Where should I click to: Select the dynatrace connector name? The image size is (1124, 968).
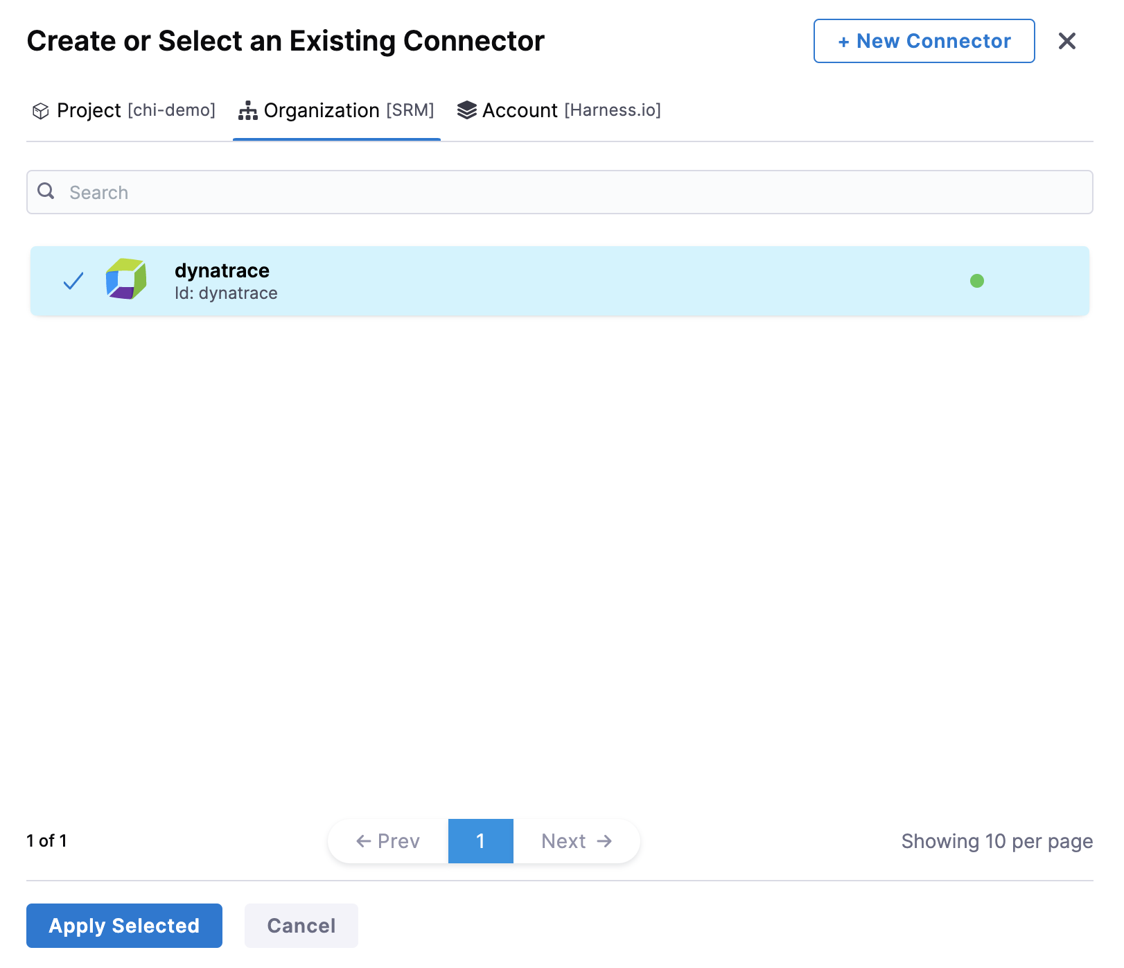tap(222, 270)
